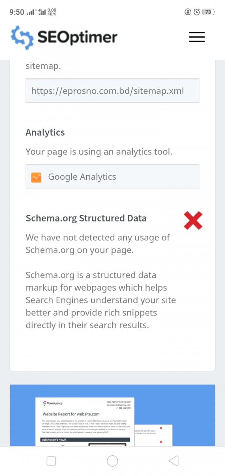Tap the SEOptimer gear logo icon
225x476 pixels.
coord(22,37)
